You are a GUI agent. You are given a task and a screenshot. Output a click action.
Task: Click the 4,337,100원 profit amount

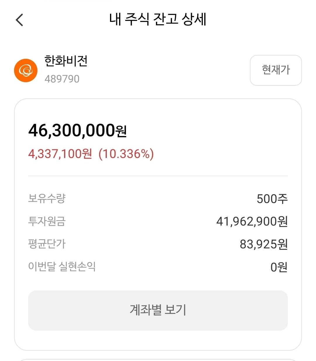pyautogui.click(x=60, y=154)
